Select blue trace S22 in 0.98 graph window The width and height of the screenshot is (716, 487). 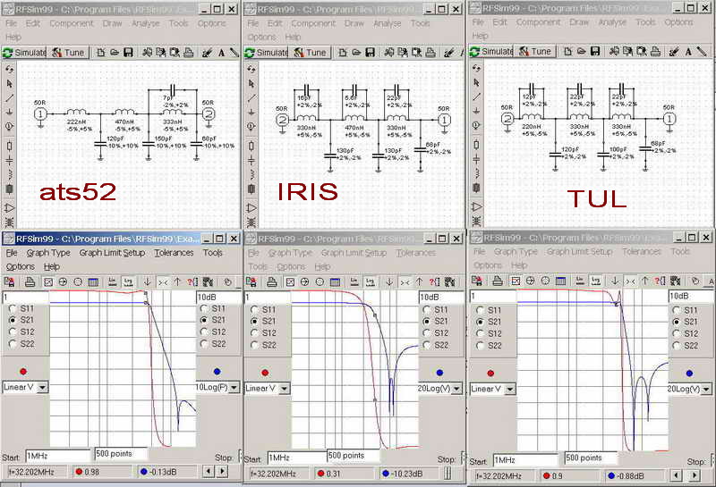tap(204, 344)
